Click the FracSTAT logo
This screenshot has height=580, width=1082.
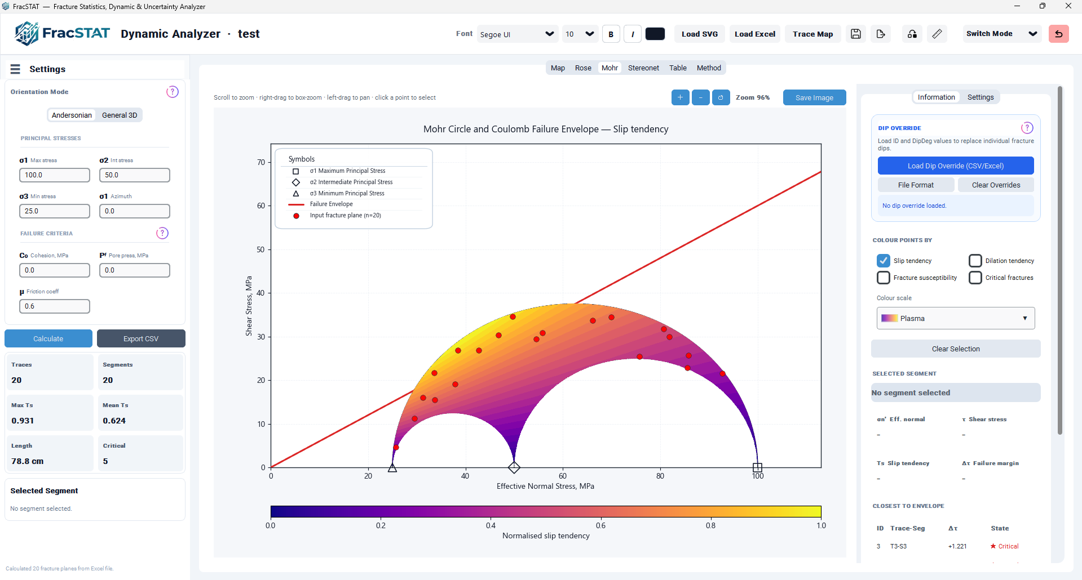point(62,33)
